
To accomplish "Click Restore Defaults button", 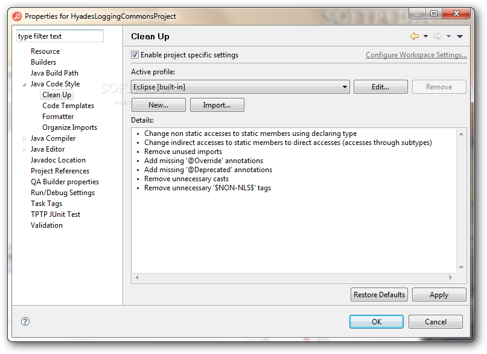I will point(379,294).
